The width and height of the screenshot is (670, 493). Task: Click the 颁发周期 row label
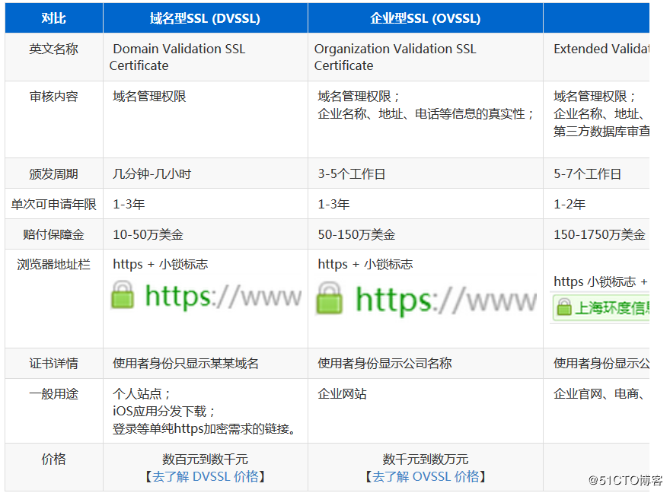53,173
